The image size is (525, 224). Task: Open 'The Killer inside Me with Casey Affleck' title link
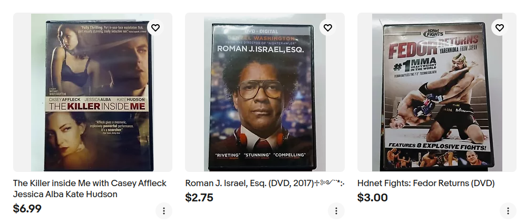pos(90,183)
